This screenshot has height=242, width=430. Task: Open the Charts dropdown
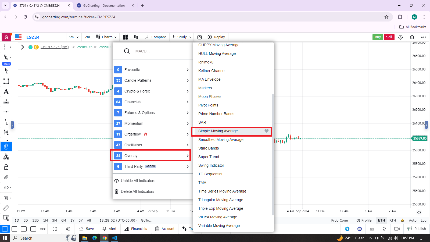pyautogui.click(x=107, y=37)
